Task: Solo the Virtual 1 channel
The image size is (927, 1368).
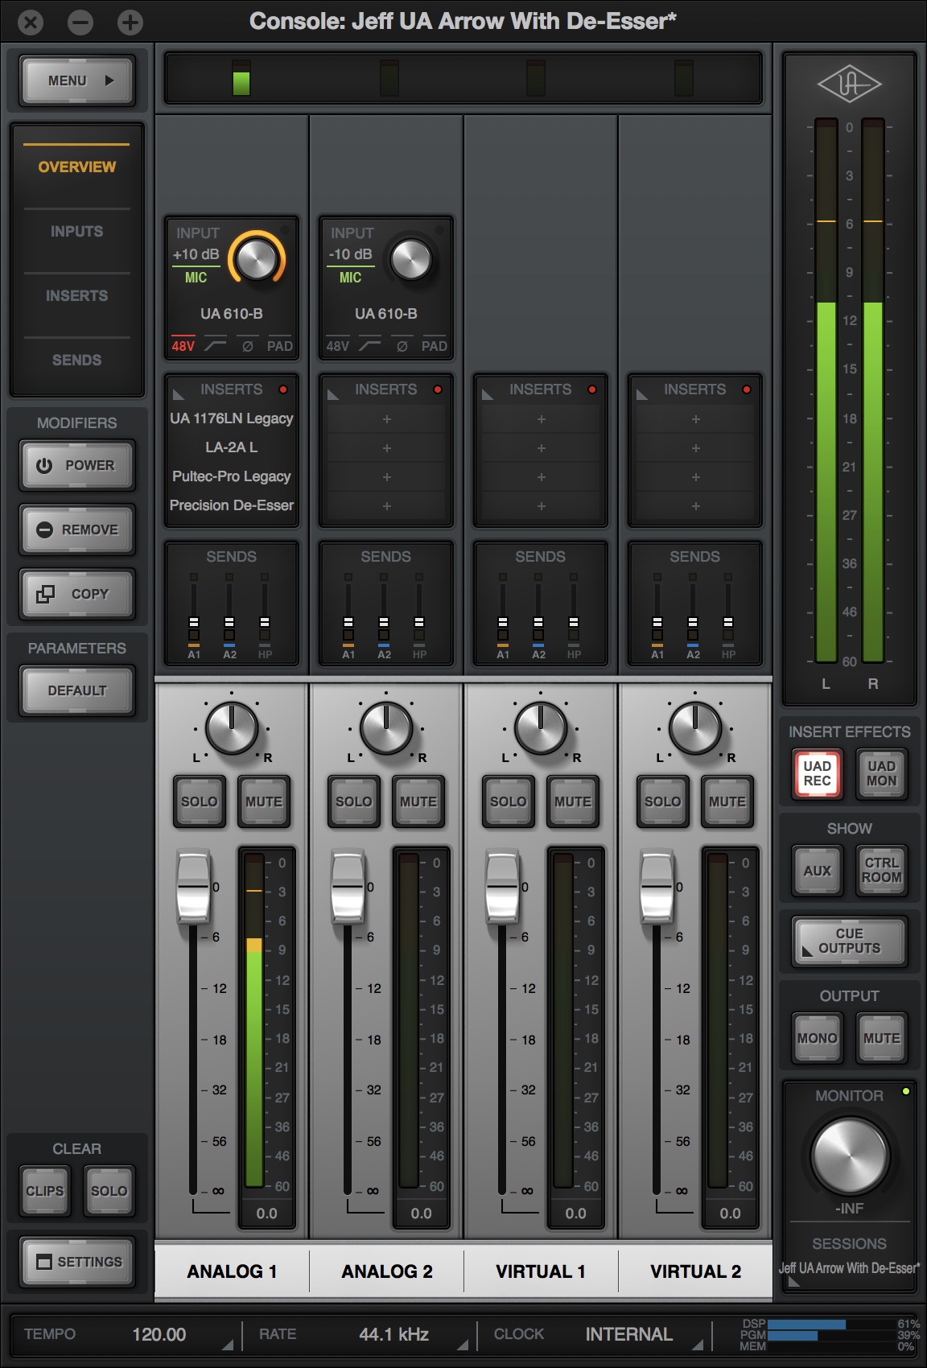Action: point(508,801)
